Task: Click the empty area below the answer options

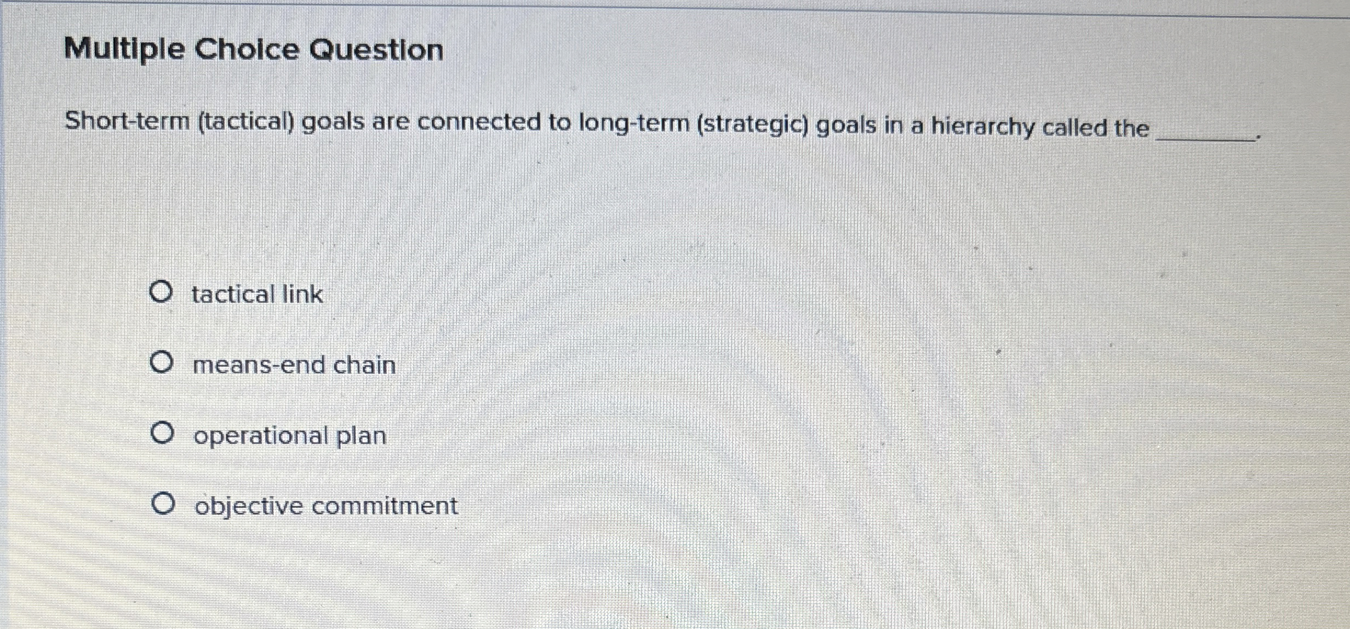Action: [657, 580]
